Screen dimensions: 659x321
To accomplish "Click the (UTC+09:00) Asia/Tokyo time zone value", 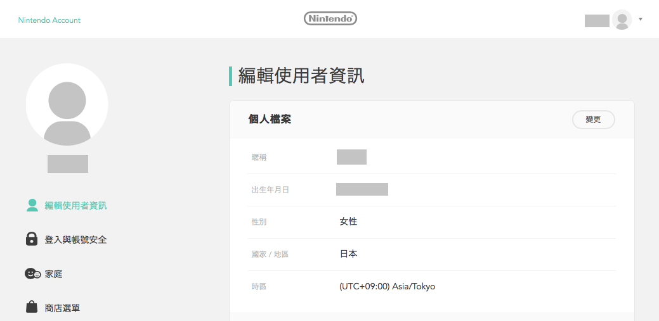I will [387, 286].
